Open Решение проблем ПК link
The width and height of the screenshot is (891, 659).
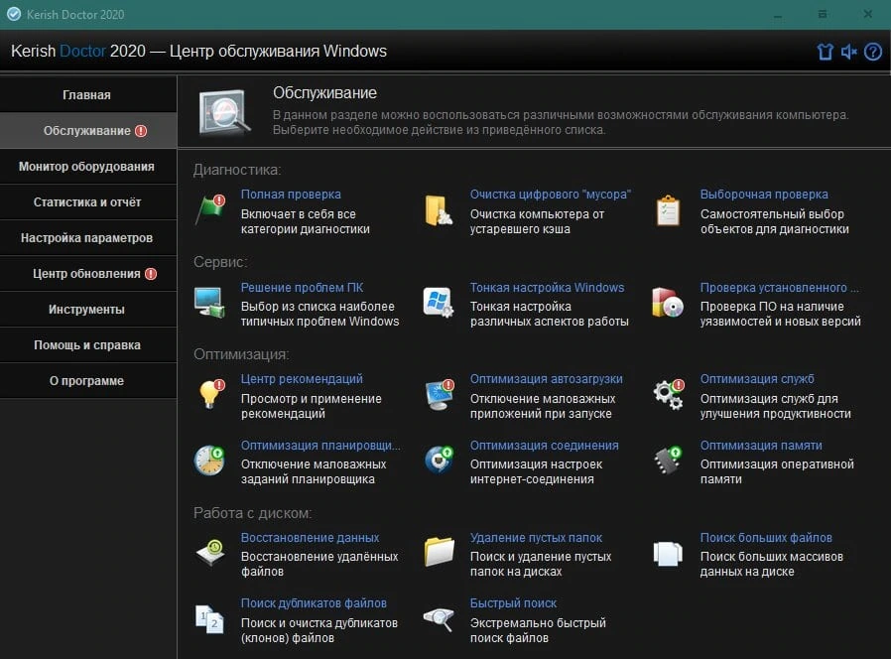coord(302,287)
